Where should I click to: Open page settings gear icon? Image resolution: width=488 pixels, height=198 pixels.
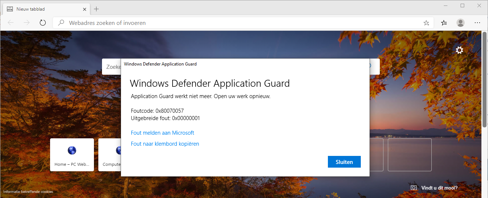tap(459, 50)
